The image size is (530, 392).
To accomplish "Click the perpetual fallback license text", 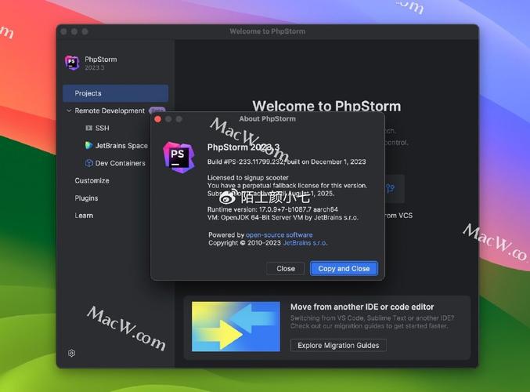I will click(x=287, y=186).
